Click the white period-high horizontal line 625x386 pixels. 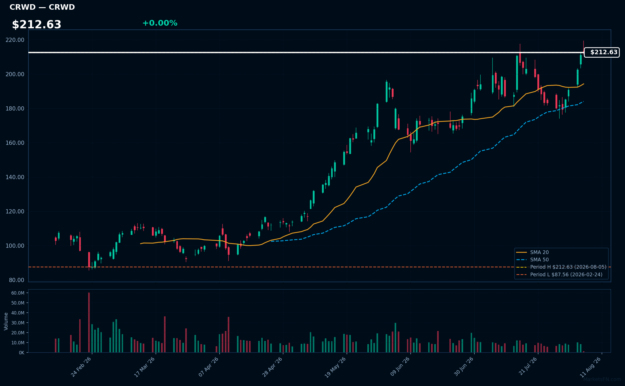[306, 52]
